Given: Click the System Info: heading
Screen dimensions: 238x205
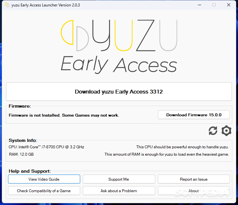Looking at the screenshot, I should coord(23,140).
